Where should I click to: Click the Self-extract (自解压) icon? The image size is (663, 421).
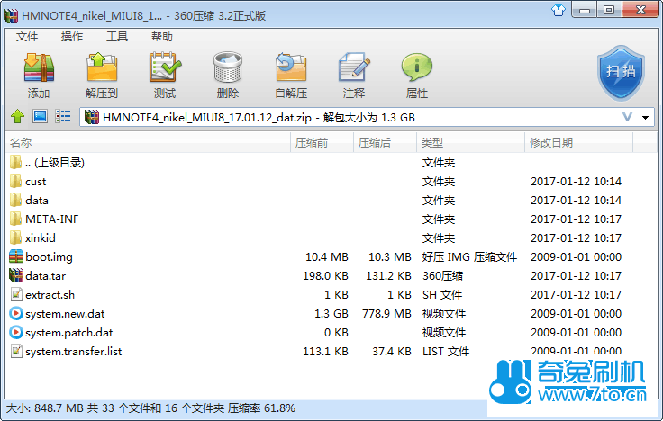point(291,68)
